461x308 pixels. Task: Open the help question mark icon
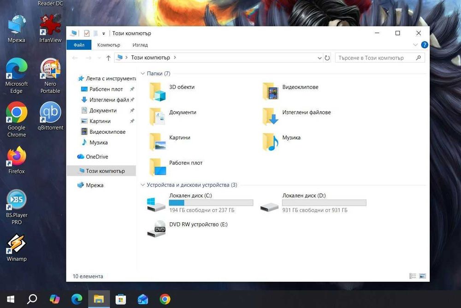425,45
